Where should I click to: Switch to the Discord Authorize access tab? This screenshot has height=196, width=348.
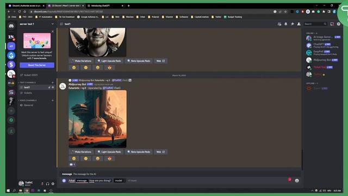[x=26, y=5]
